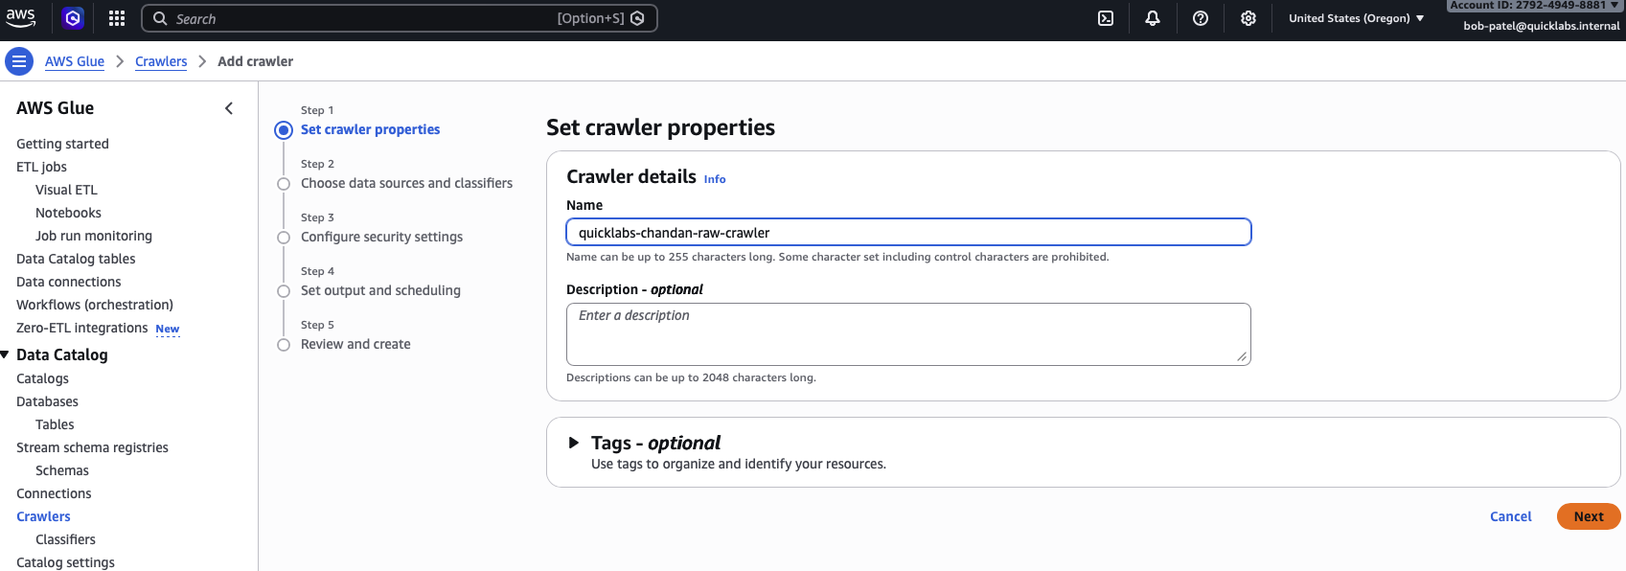Open the help question mark icon

(1201, 18)
